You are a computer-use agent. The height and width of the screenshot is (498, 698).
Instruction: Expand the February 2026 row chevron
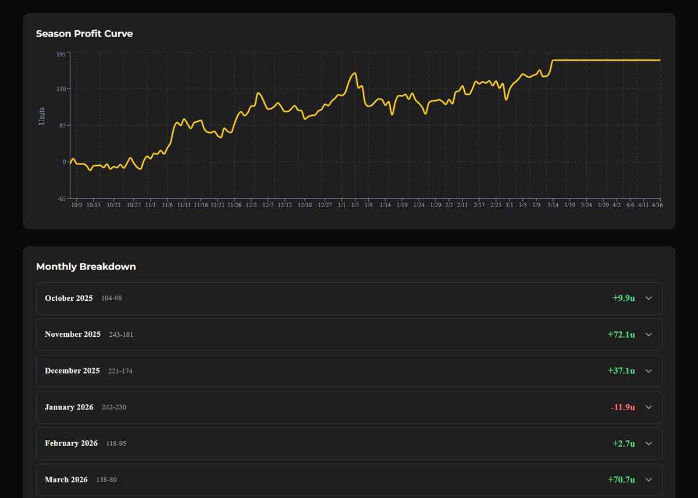tap(649, 443)
